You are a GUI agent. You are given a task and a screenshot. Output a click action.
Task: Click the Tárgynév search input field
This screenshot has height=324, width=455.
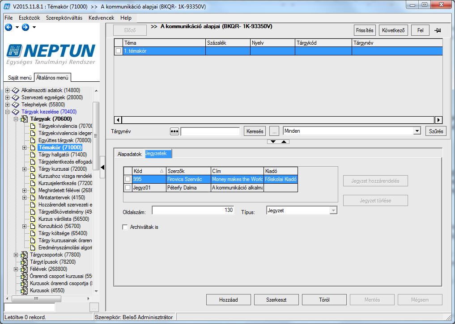tap(210, 131)
